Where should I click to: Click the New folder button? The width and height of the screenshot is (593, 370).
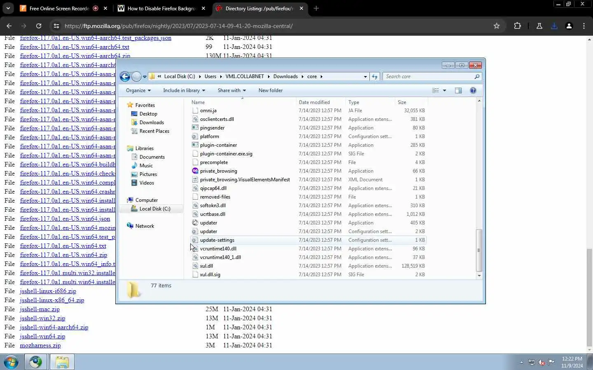point(271,90)
